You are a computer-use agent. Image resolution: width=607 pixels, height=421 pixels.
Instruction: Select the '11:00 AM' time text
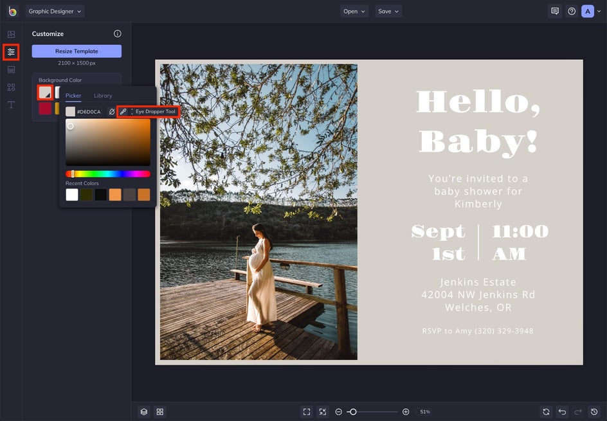(x=520, y=242)
